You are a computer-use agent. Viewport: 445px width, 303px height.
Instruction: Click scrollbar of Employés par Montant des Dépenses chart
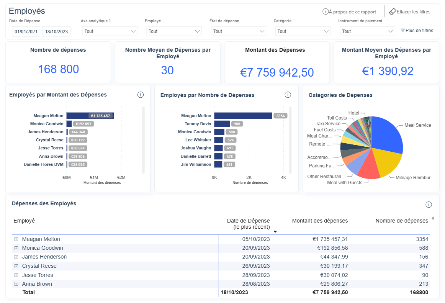click(143, 140)
